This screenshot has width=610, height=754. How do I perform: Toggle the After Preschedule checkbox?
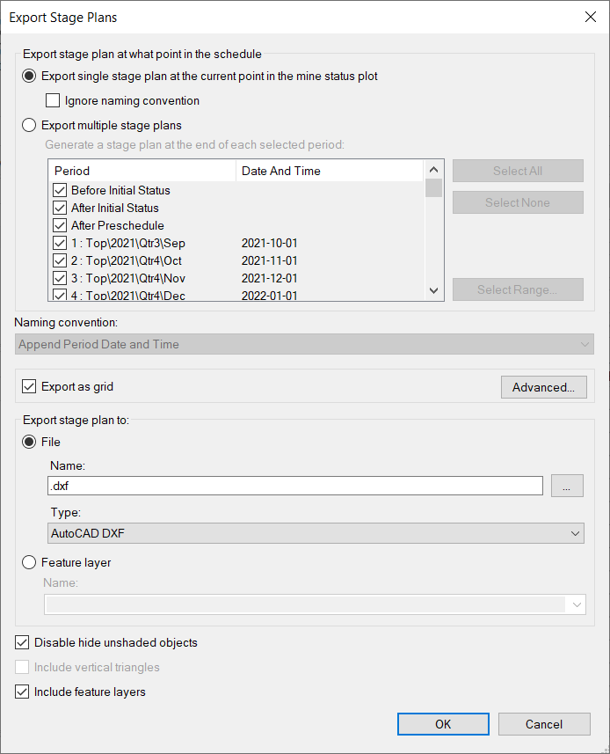pos(60,225)
